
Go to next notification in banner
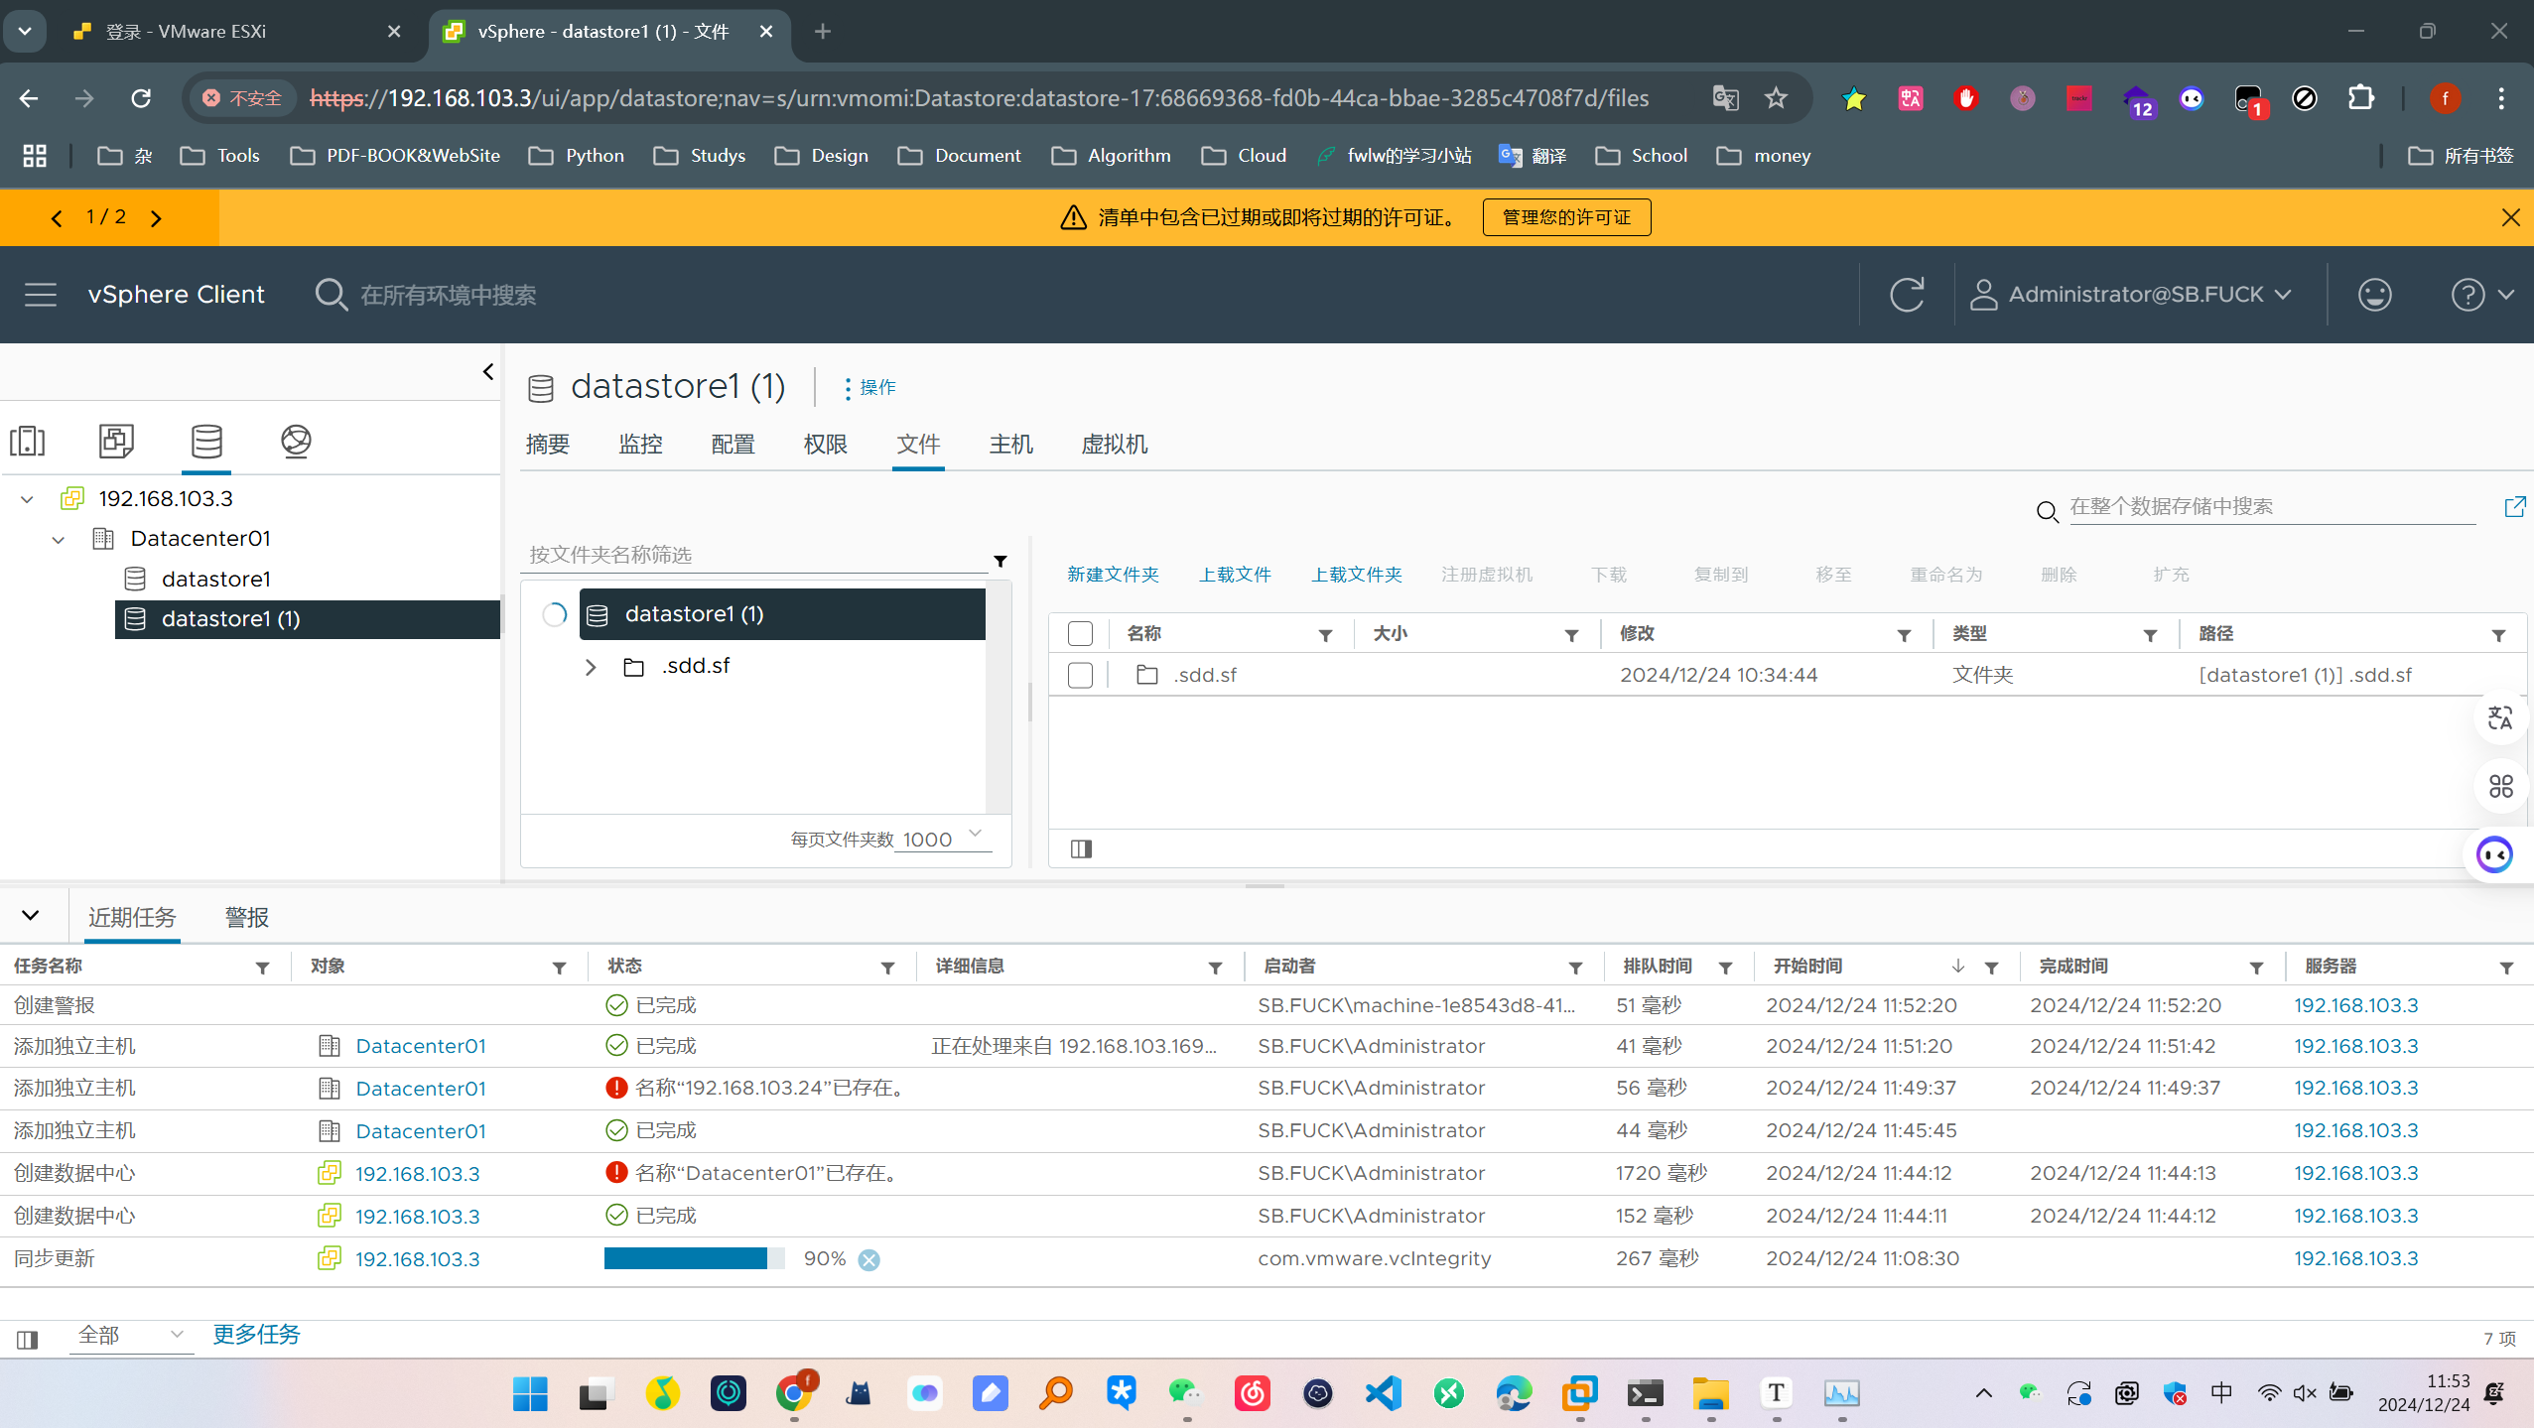[x=156, y=217]
